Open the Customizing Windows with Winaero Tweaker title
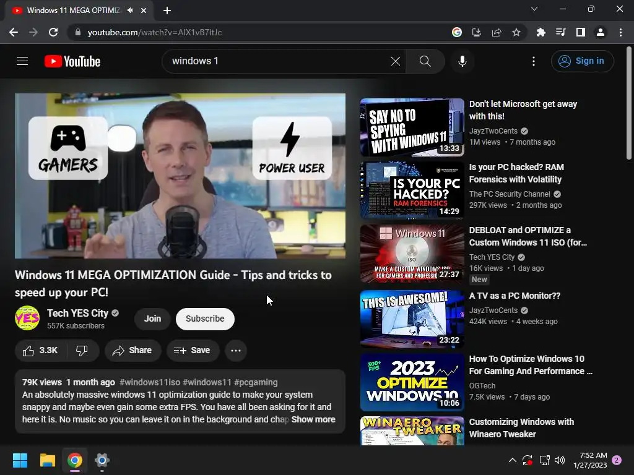This screenshot has height=475, width=634. pyautogui.click(x=521, y=428)
